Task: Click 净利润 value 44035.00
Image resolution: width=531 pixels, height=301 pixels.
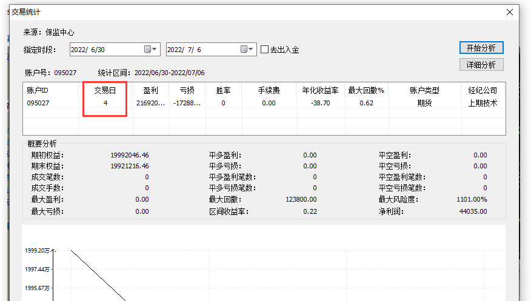Action: point(473,212)
